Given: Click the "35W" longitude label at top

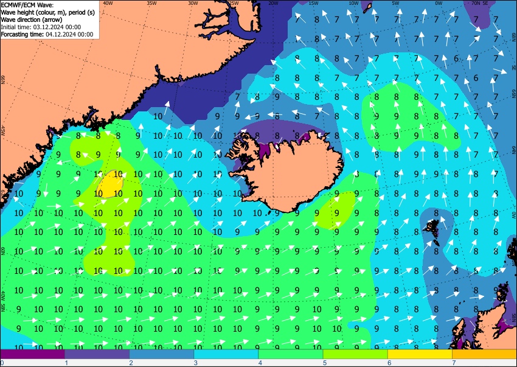Looking at the screenshot, I should 151,3.
